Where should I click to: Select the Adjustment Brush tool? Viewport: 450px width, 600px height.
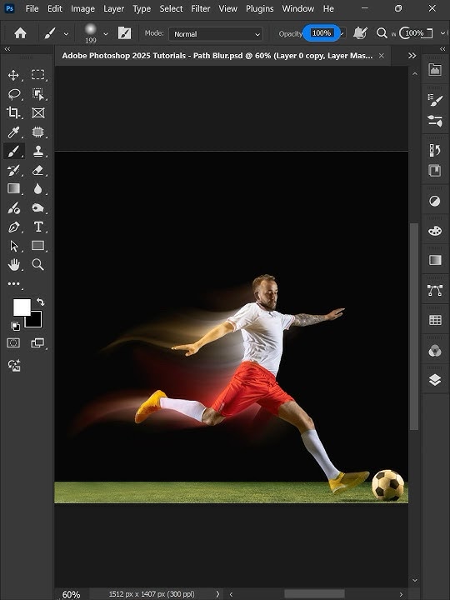(x=14, y=208)
